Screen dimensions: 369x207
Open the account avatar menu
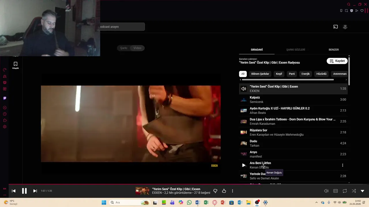point(345,27)
